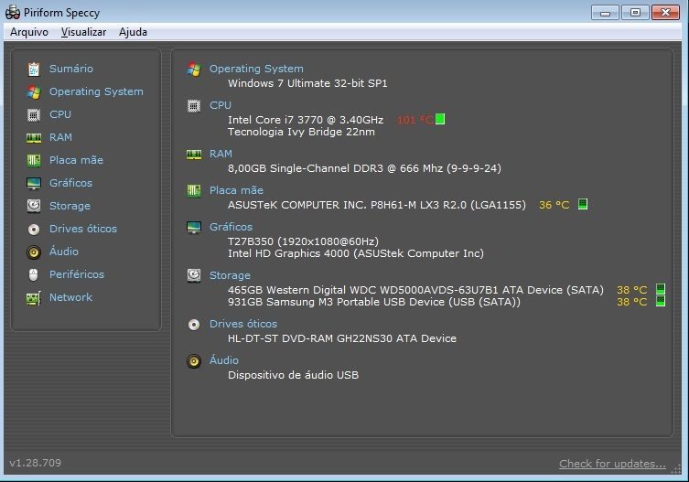
Task: Click the speaker icon next to Áudio heading
Action: coord(194,361)
